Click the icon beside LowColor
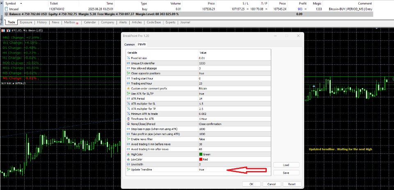 pyautogui.click(x=128, y=159)
